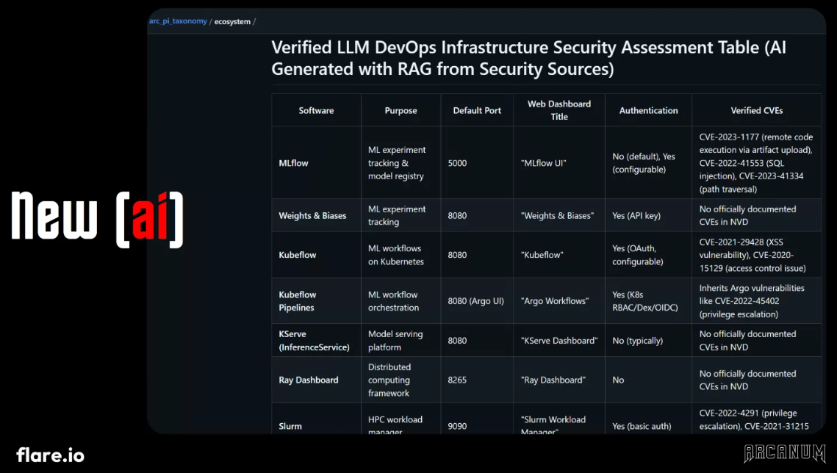Image resolution: width=837 pixels, height=473 pixels.
Task: Click the "Yes (K8s RBAC/Dex/OIDC)" cell
Action: [x=649, y=300]
